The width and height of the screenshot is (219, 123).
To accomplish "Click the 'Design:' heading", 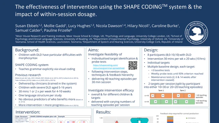I will [151, 50].
